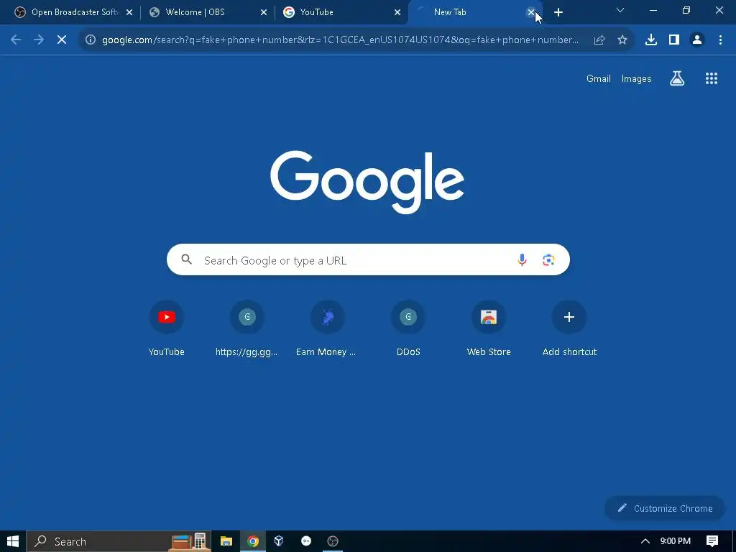Viewport: 736px width, 552px height.
Task: Open the Chrome three-dot menu
Action: click(720, 40)
